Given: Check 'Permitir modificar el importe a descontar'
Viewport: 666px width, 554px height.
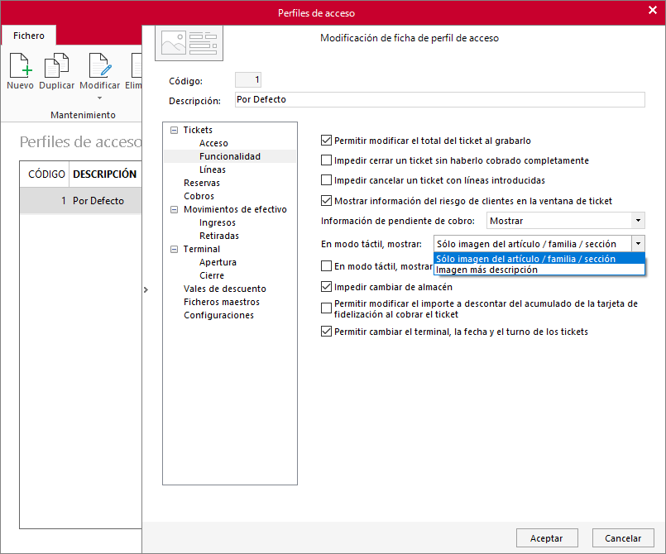Looking at the screenshot, I should 326,308.
